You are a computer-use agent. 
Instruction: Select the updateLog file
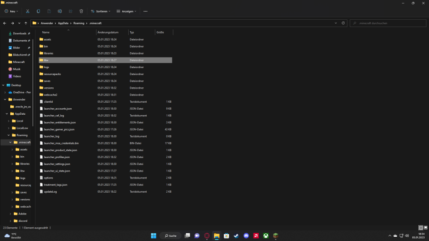click(106, 192)
